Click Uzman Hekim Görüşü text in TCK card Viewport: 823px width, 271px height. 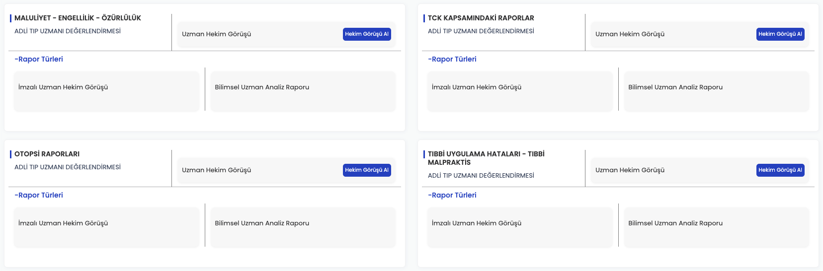tap(630, 34)
